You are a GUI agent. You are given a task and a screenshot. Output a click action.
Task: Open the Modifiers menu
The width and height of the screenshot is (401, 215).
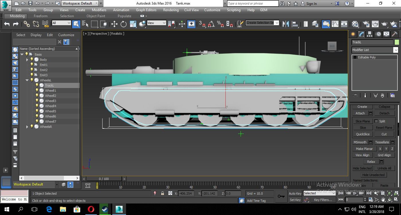pyautogui.click(x=99, y=10)
